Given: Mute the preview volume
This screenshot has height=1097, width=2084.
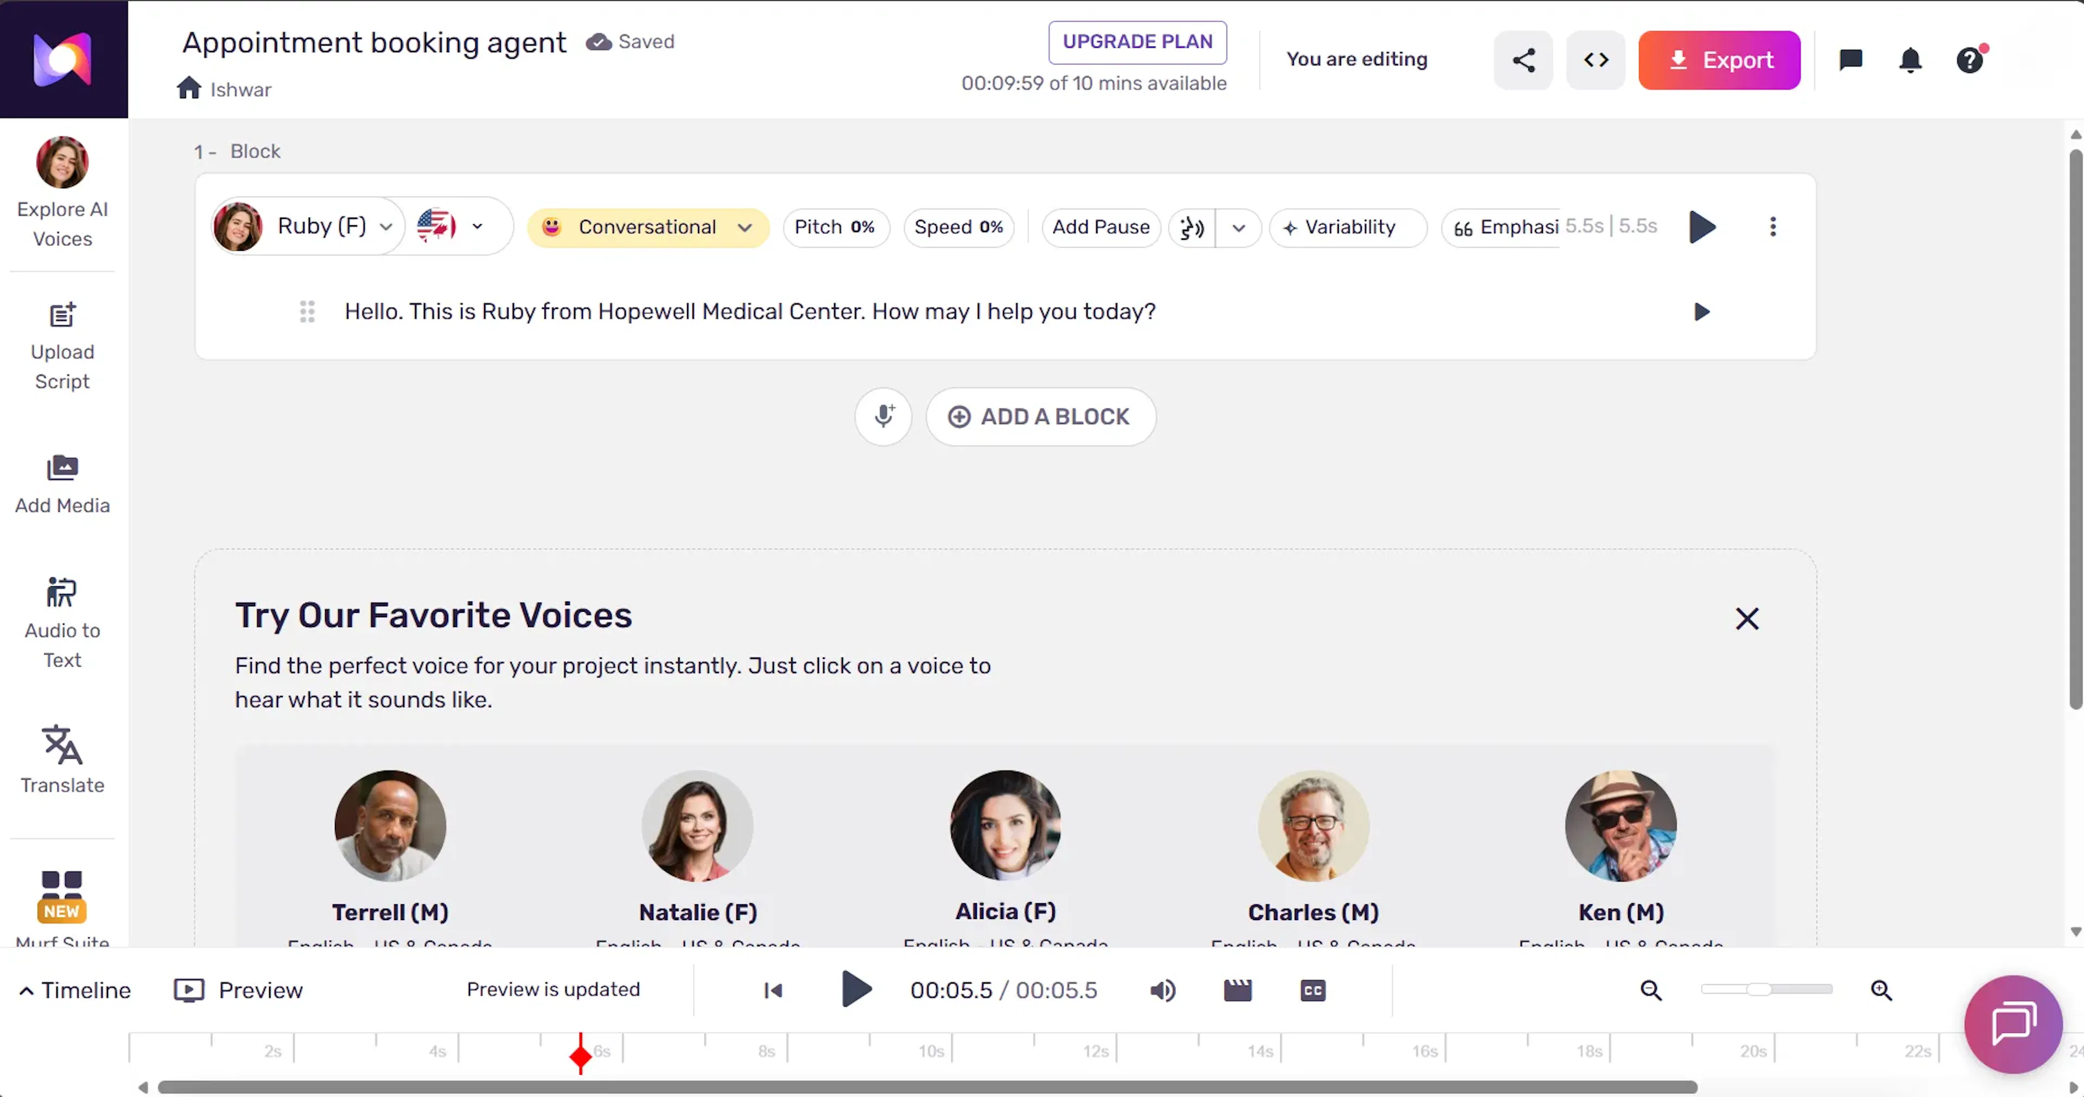Looking at the screenshot, I should (1162, 990).
